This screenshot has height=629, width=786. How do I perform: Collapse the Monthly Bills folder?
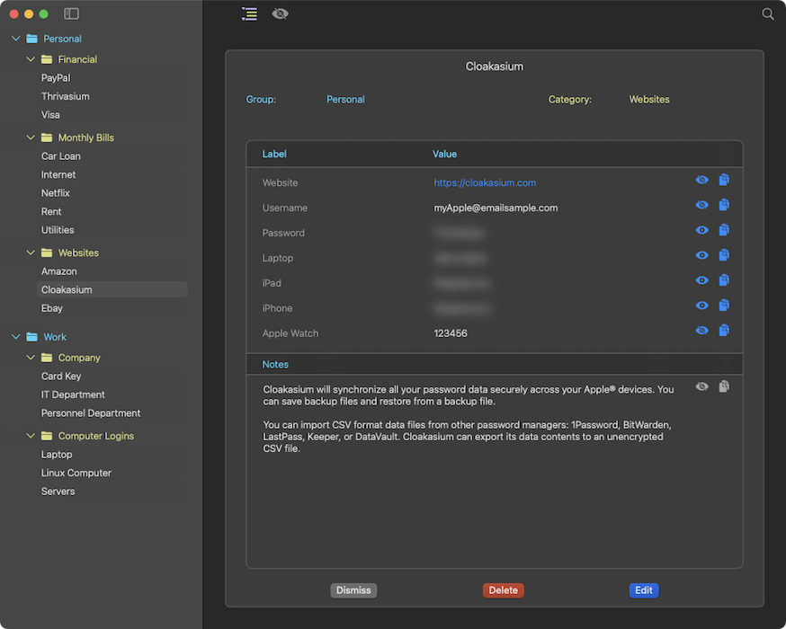point(30,137)
